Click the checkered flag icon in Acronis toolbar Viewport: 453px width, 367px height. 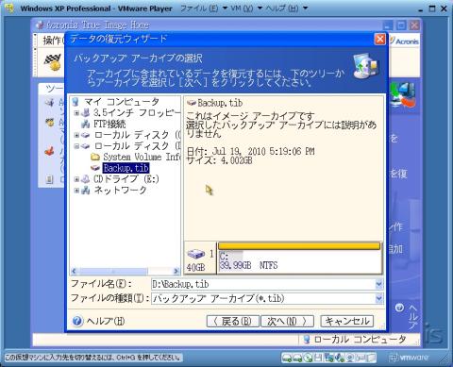click(x=52, y=62)
